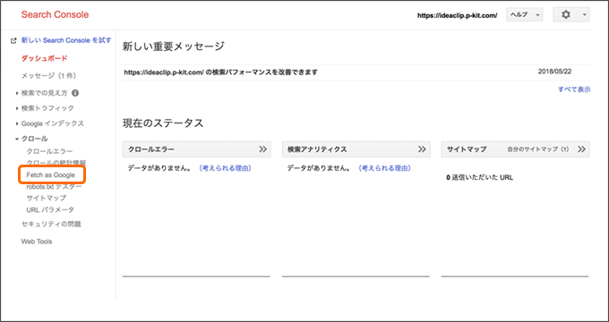Open クロールの統計情報 in sidebar

click(x=56, y=163)
